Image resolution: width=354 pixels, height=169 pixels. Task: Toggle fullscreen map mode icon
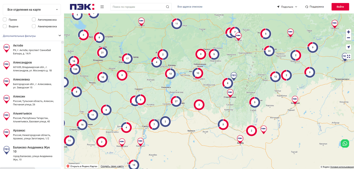pyautogui.click(x=348, y=56)
